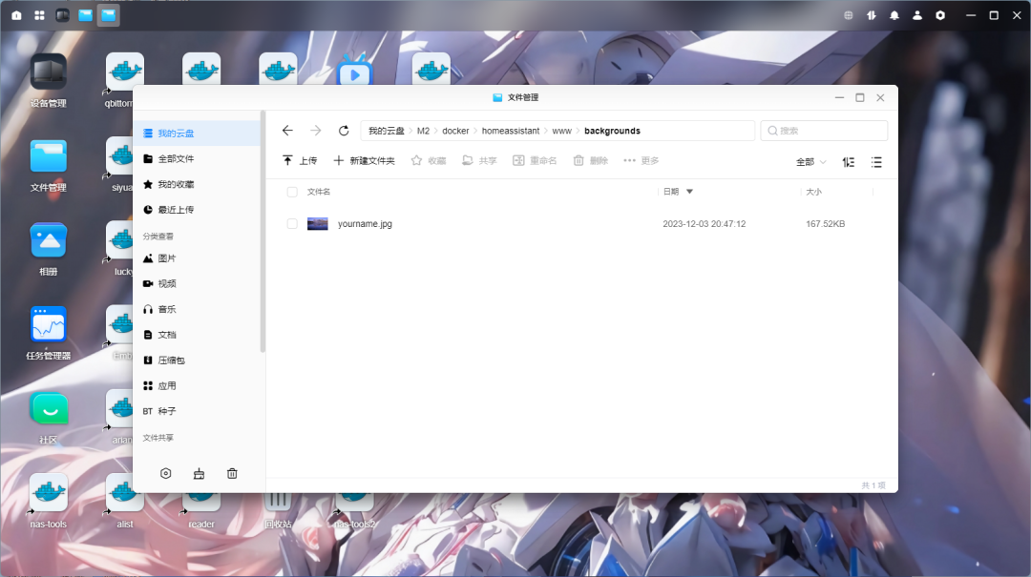Screen dimensions: 1031x577
Task: Click the sidebar vertical scrollbar
Action: (x=263, y=232)
